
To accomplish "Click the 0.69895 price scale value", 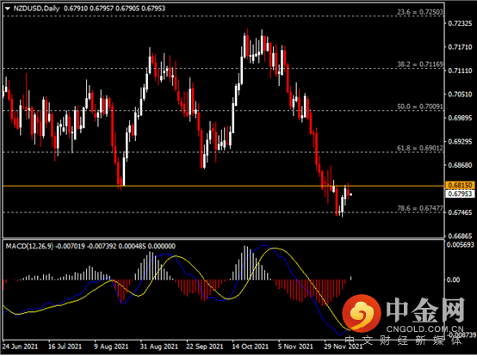I will tap(461, 118).
